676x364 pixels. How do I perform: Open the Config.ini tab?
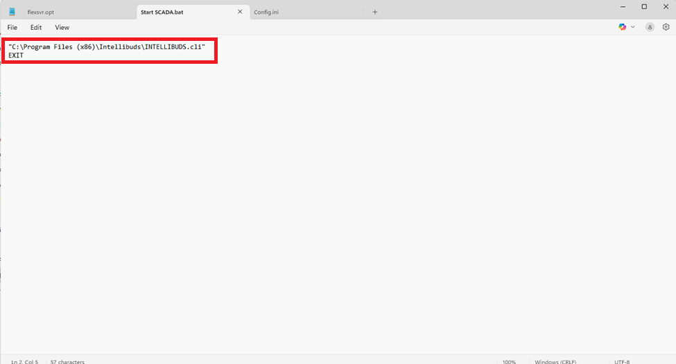pos(266,12)
